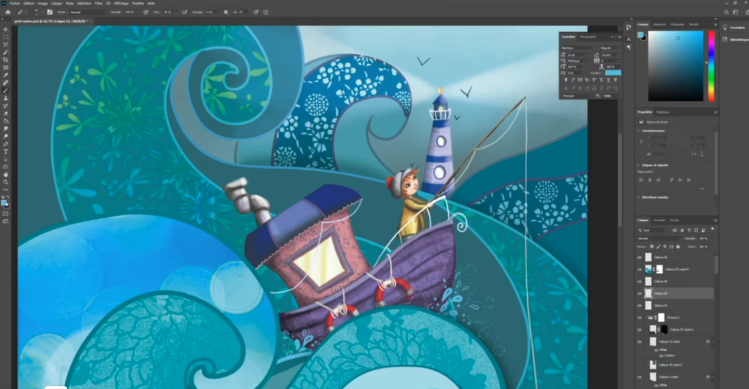The width and height of the screenshot is (749, 389).
Task: Enable Faux Bold in the Caractère panel
Action: 566,80
